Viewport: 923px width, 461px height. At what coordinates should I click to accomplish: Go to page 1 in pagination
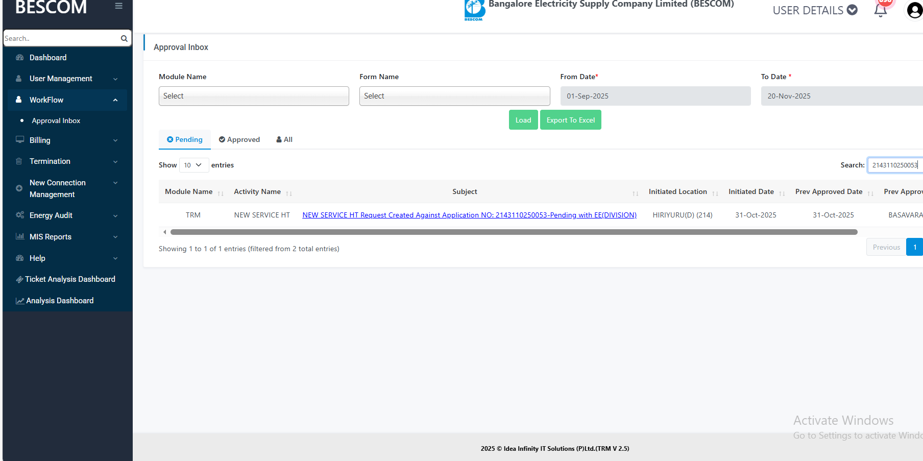pos(915,247)
